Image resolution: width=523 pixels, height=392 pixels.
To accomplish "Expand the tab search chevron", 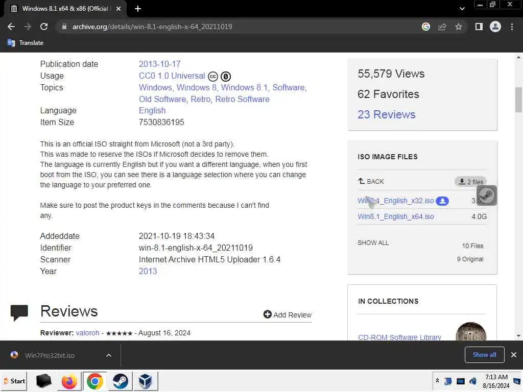I will coord(462,9).
